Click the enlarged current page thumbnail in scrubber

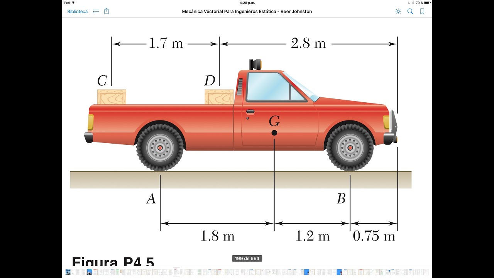point(176,272)
